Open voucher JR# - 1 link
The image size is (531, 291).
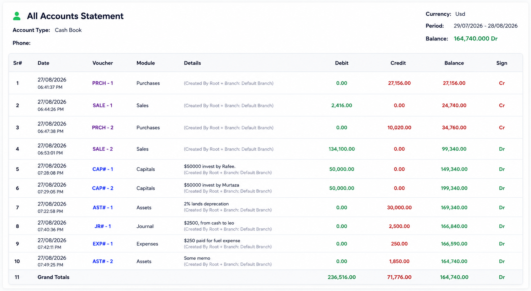[103, 226]
